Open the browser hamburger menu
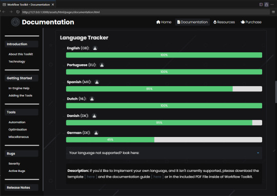This screenshot has width=277, height=196. [x=273, y=12]
